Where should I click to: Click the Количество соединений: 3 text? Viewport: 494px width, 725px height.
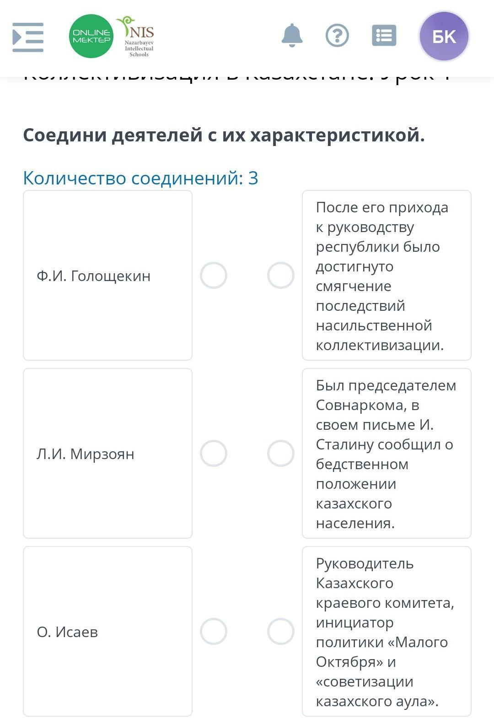pos(140,178)
